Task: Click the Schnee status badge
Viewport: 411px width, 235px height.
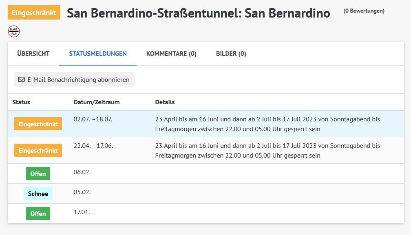Action: click(38, 193)
